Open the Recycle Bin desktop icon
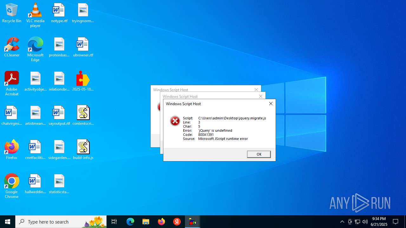 (12, 13)
